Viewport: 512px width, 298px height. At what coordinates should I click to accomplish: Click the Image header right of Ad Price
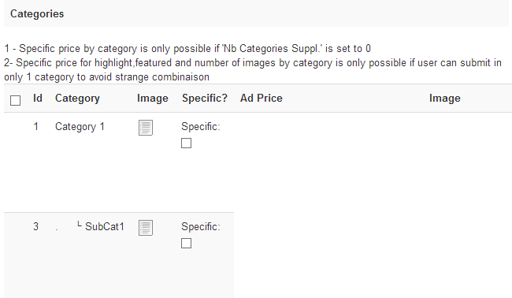coord(445,99)
